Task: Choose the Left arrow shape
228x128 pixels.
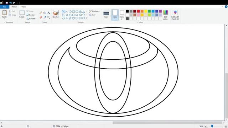Action: tap(80, 15)
